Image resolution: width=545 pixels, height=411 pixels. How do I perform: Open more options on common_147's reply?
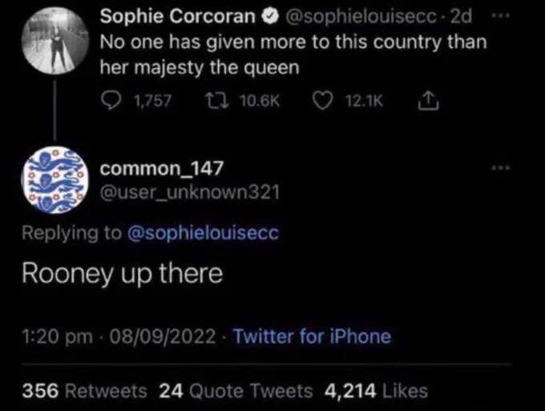tap(501, 167)
